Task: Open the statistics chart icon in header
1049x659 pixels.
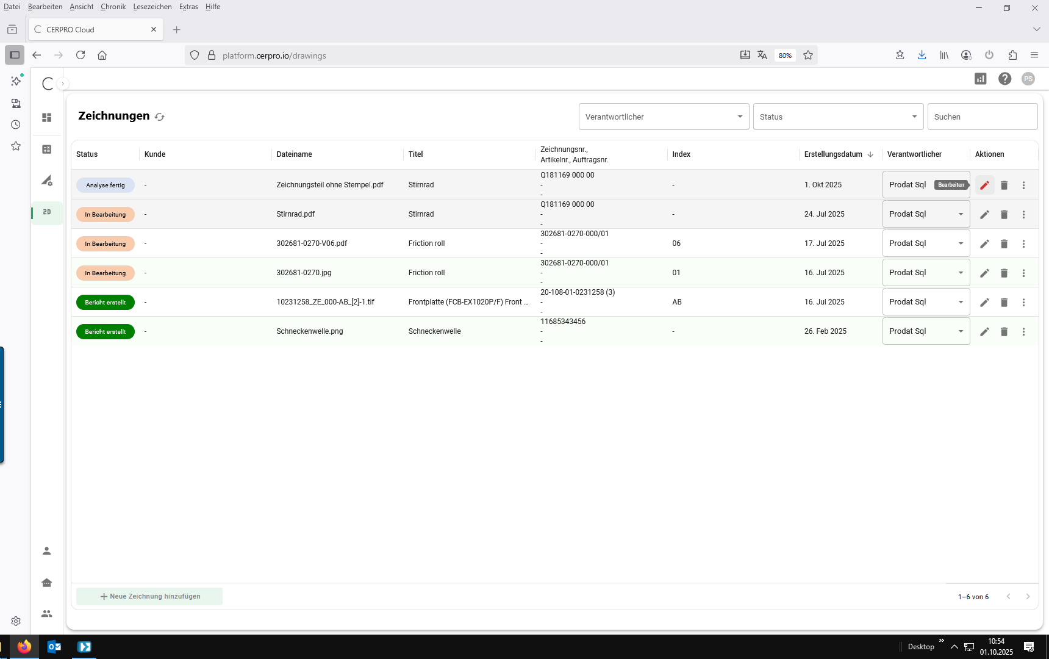Action: pyautogui.click(x=980, y=79)
